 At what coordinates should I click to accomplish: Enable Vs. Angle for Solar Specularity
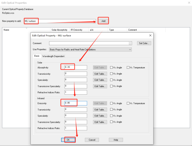click(x=111, y=80)
